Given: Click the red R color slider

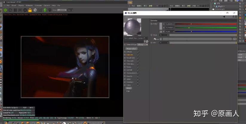Looking at the screenshot, I should click(206, 24).
